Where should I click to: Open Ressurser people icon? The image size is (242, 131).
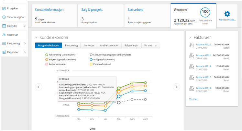tap(4, 35)
